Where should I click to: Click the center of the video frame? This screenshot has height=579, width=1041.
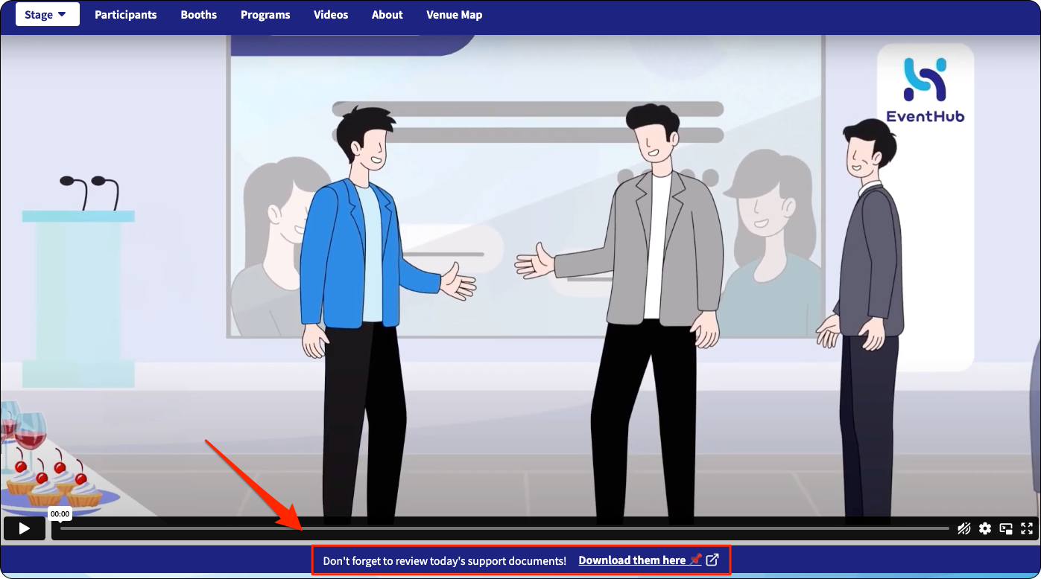click(520, 275)
